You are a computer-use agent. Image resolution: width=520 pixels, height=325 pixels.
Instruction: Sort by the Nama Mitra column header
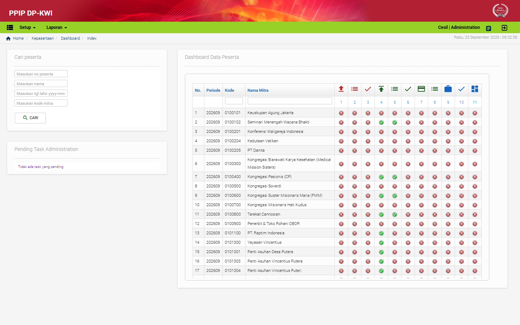pos(258,91)
